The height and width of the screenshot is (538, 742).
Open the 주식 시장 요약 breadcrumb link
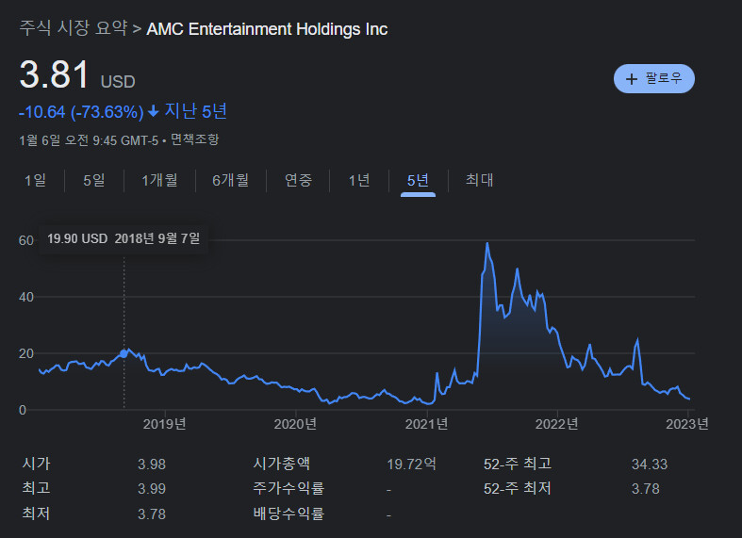click(74, 28)
